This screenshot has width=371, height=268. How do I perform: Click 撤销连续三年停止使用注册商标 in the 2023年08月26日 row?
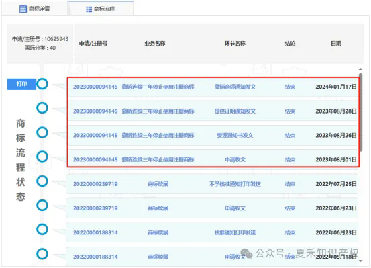(158, 135)
